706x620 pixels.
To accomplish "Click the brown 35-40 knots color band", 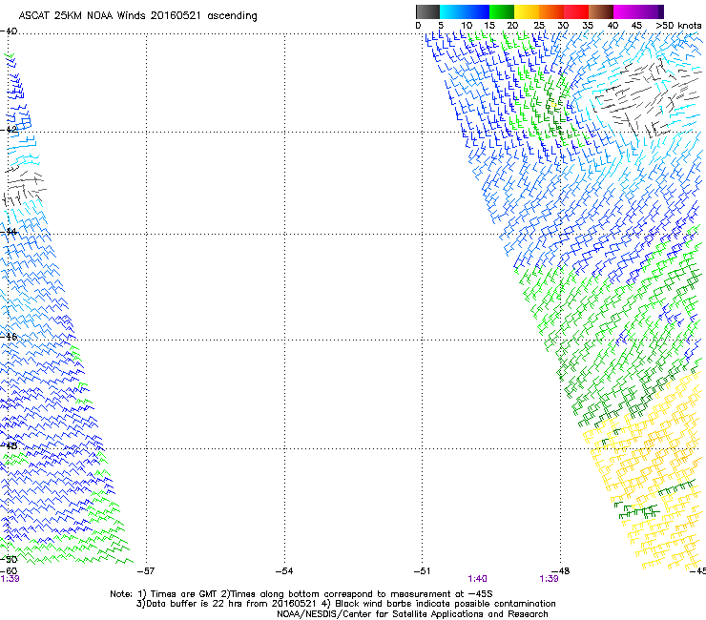I will (x=601, y=11).
